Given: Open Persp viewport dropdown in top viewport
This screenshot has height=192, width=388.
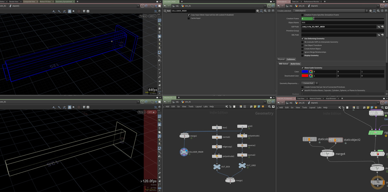Looking at the screenshot, I should (x=143, y=16).
